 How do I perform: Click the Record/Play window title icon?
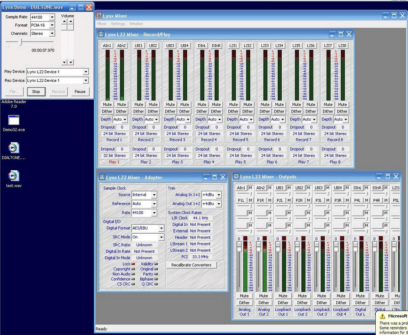(101, 34)
